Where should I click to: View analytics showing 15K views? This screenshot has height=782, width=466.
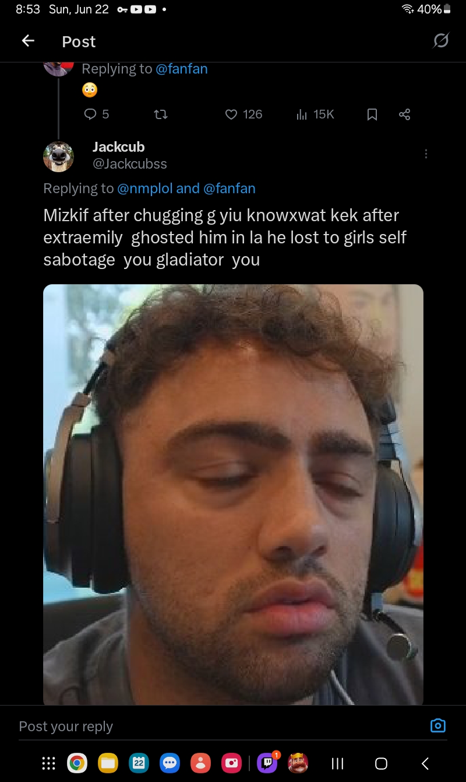315,114
